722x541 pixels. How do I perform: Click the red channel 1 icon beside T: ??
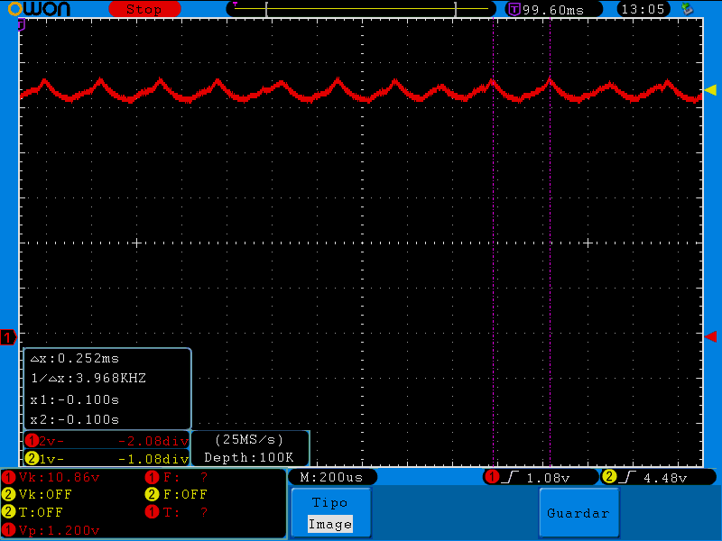coord(152,512)
